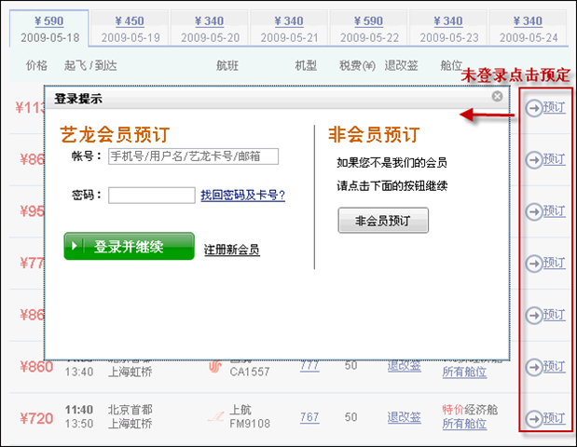Image resolution: width=577 pixels, height=447 pixels.
Task: Click the 非会员预订 button
Action: pos(383,221)
